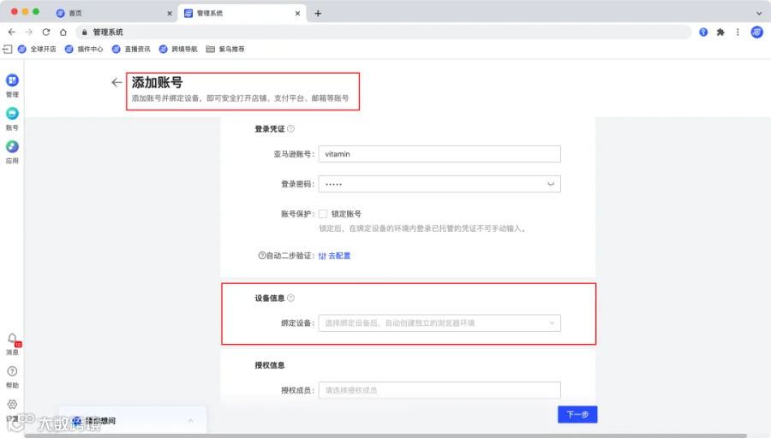The image size is (771, 438).
Task: Go back with the browser back arrow
Action: click(x=12, y=32)
